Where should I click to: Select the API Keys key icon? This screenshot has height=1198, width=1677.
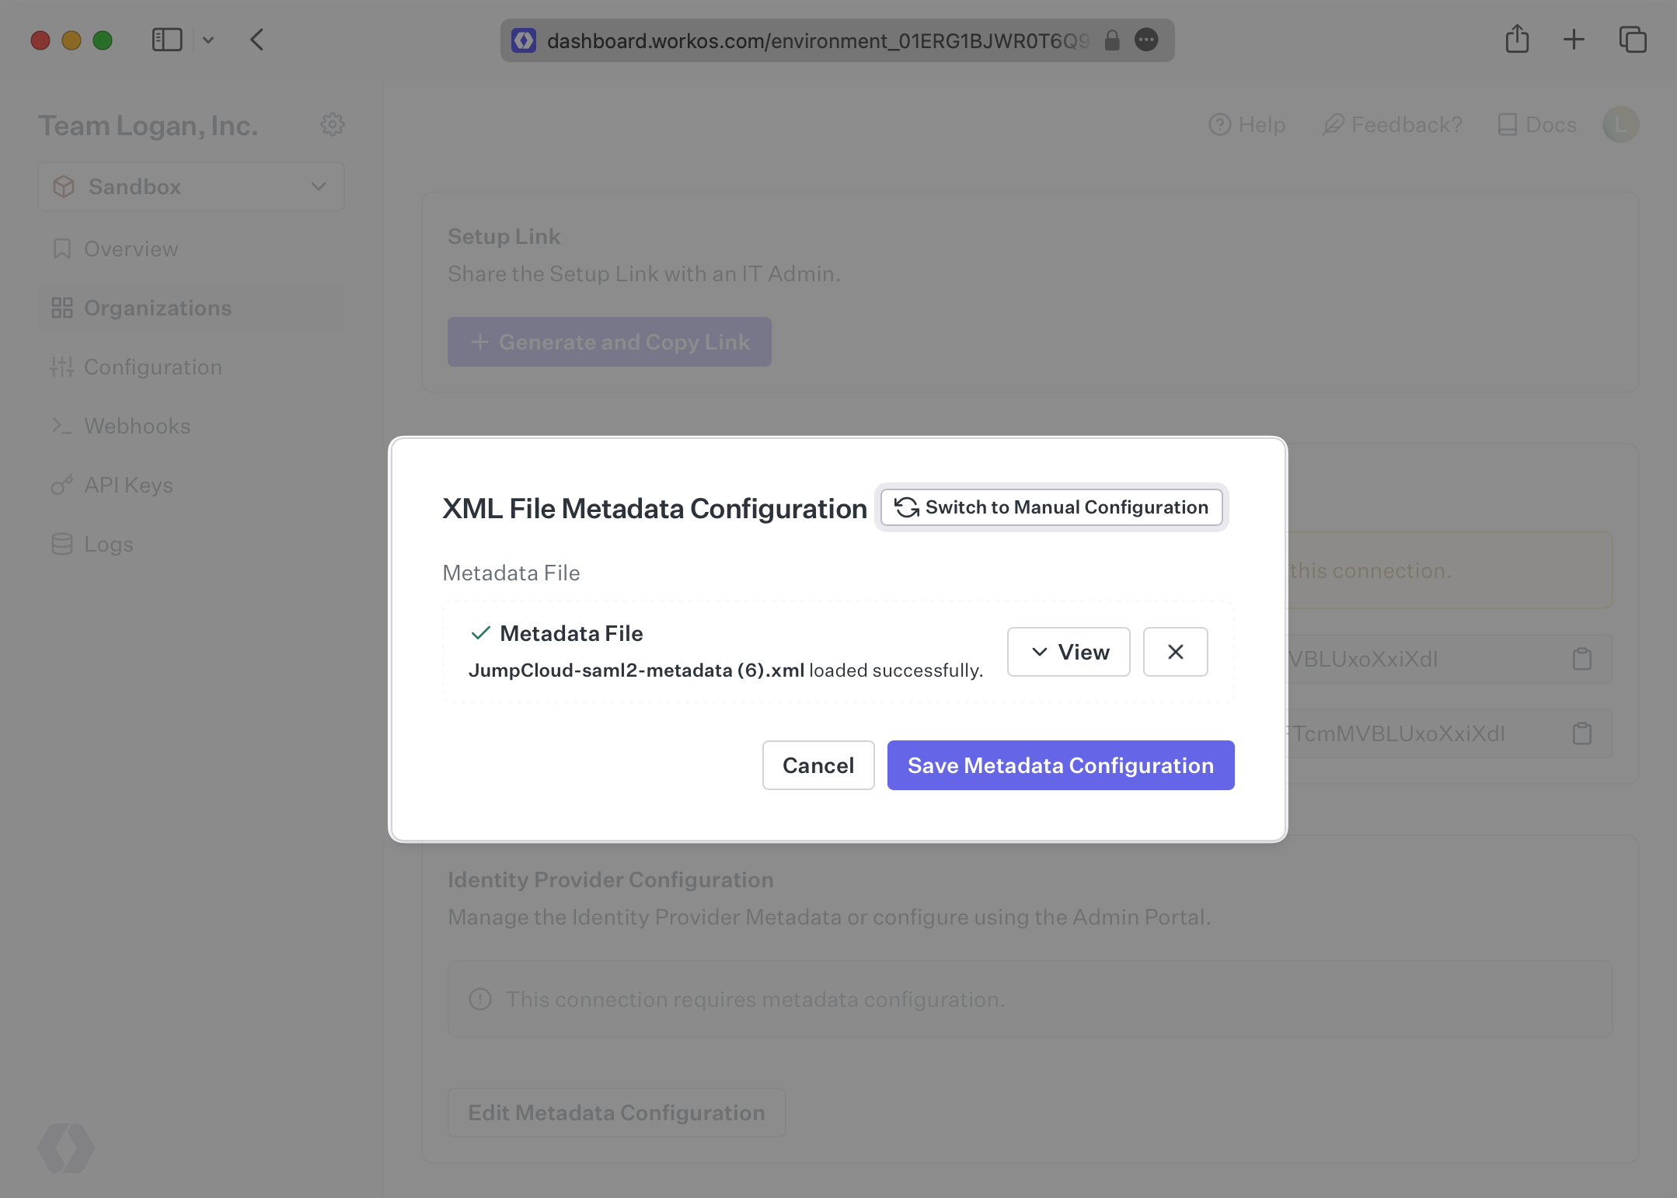coord(63,485)
